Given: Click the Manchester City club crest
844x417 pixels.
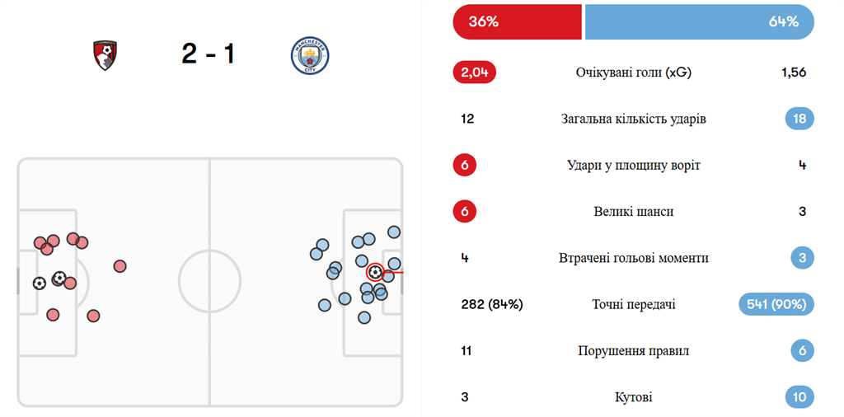Looking at the screenshot, I should pos(310,55).
